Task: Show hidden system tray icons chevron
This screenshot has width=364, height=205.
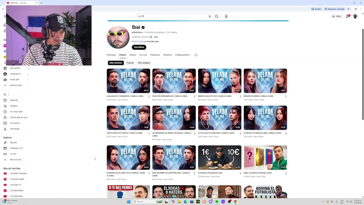Action: 323,202
